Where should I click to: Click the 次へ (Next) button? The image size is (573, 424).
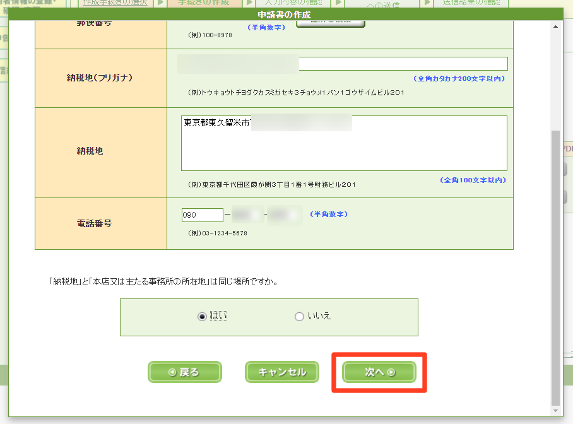(x=379, y=372)
